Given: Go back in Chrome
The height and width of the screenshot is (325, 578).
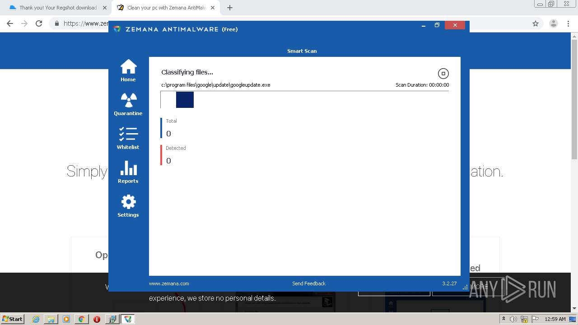Looking at the screenshot, I should coord(10,23).
